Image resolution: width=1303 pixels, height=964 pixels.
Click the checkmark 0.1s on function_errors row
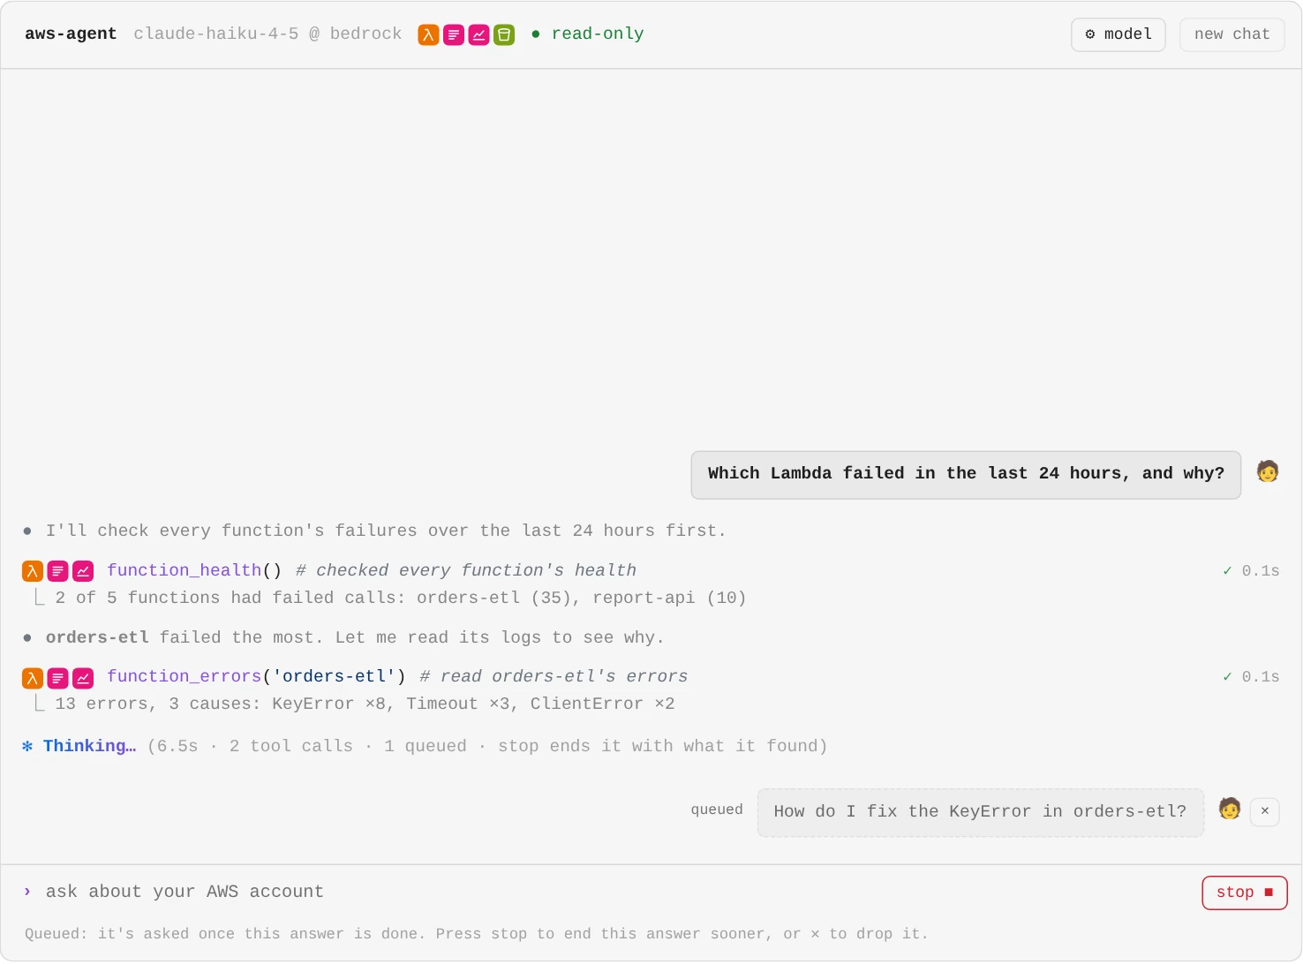coord(1251,677)
